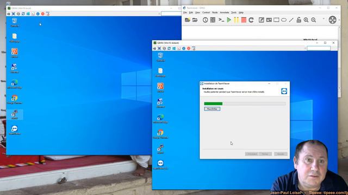Click the snapshot clock icon in GNS3
Image resolution: width=348 pixels, height=195 pixels.
(x=206, y=20)
